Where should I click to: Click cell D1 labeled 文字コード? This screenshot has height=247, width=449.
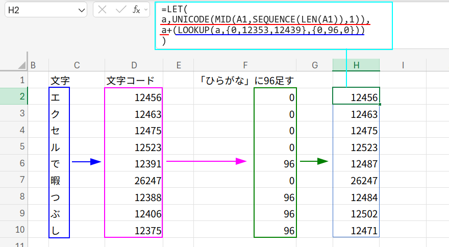134,80
